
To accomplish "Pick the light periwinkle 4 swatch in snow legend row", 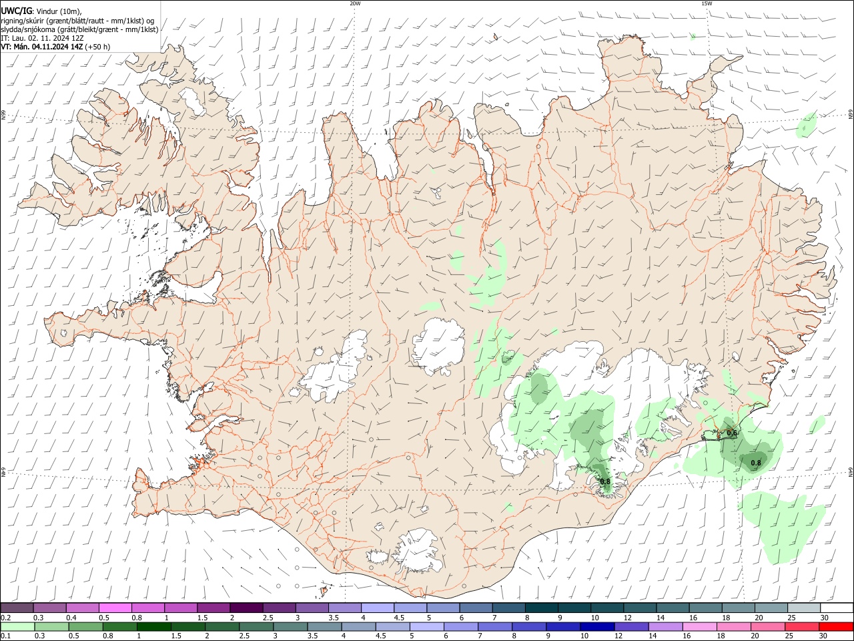I will pos(377,608).
